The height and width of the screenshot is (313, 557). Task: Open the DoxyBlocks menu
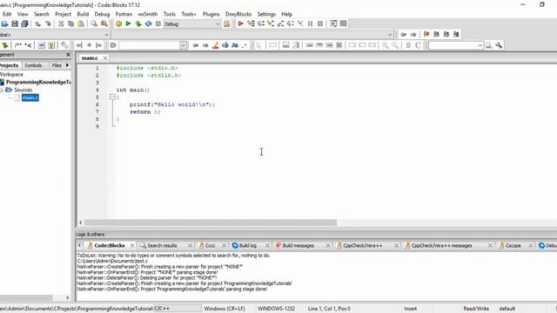238,14
